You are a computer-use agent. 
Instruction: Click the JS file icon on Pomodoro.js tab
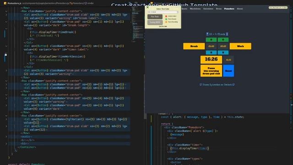click(x=5, y=3)
